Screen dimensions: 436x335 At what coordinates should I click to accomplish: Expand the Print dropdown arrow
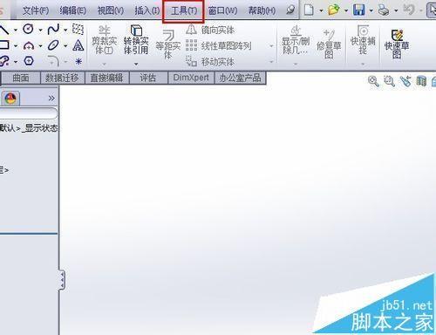click(x=396, y=11)
